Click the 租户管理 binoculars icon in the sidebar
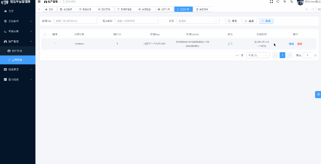Image resolution: width=321 pixels, height=164 pixels. pos(6,41)
